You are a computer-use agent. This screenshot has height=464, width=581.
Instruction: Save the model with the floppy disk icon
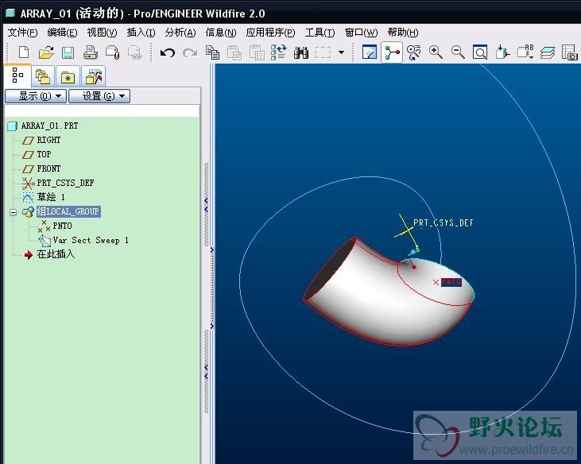tap(68, 52)
